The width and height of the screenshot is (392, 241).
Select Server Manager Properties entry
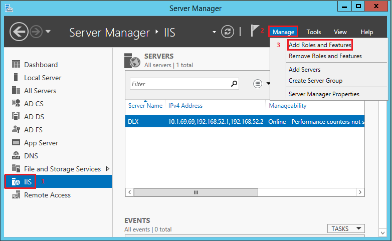point(324,94)
